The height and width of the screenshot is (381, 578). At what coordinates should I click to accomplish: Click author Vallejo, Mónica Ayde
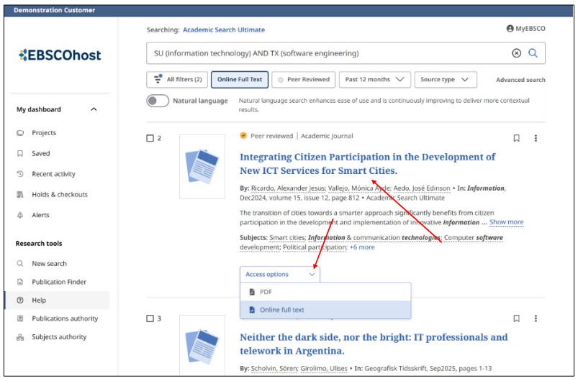coord(359,188)
